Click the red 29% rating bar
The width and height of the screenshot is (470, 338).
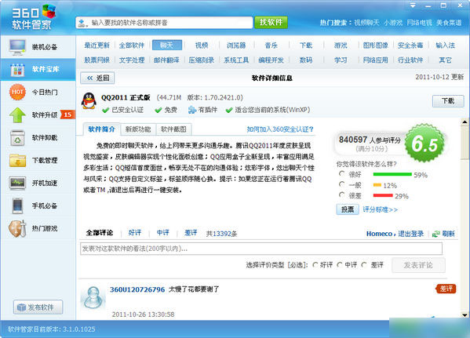(x=383, y=195)
